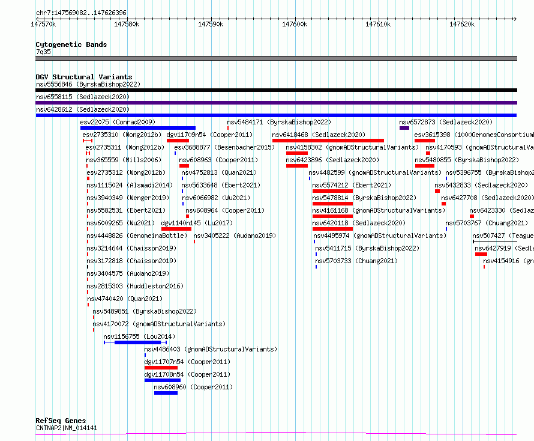
Task: Open the nsv5484171 (ByrskaBishop2022) label
Action: [279, 122]
